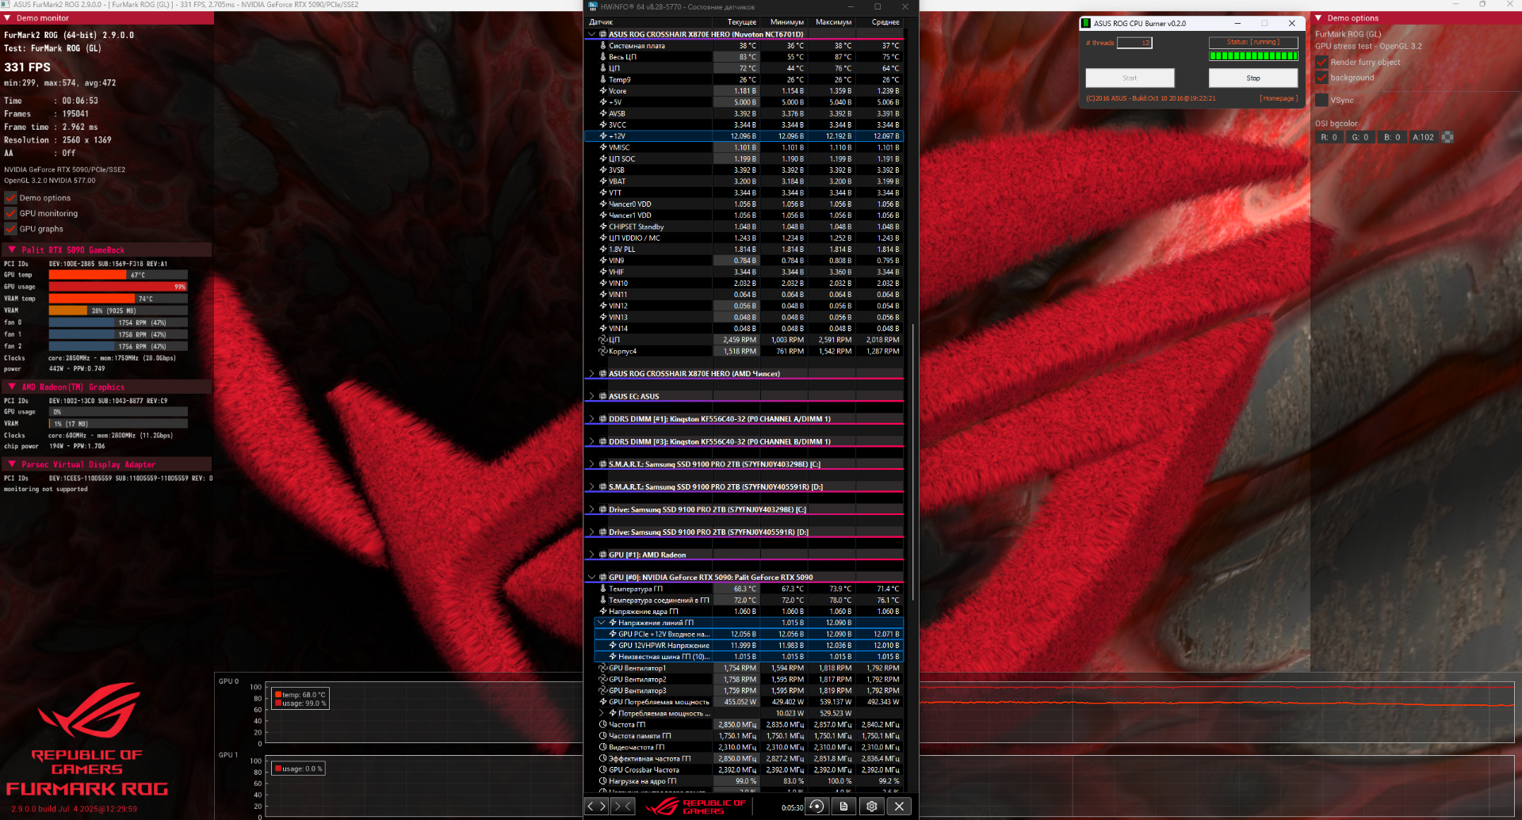
Task: Click the Текущее column header
Action: coord(741,22)
